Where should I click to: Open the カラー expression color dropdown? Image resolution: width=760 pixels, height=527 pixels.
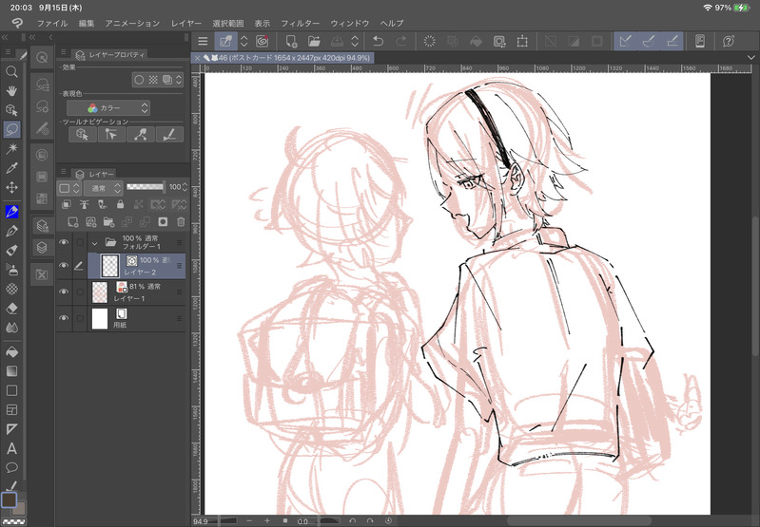[108, 108]
